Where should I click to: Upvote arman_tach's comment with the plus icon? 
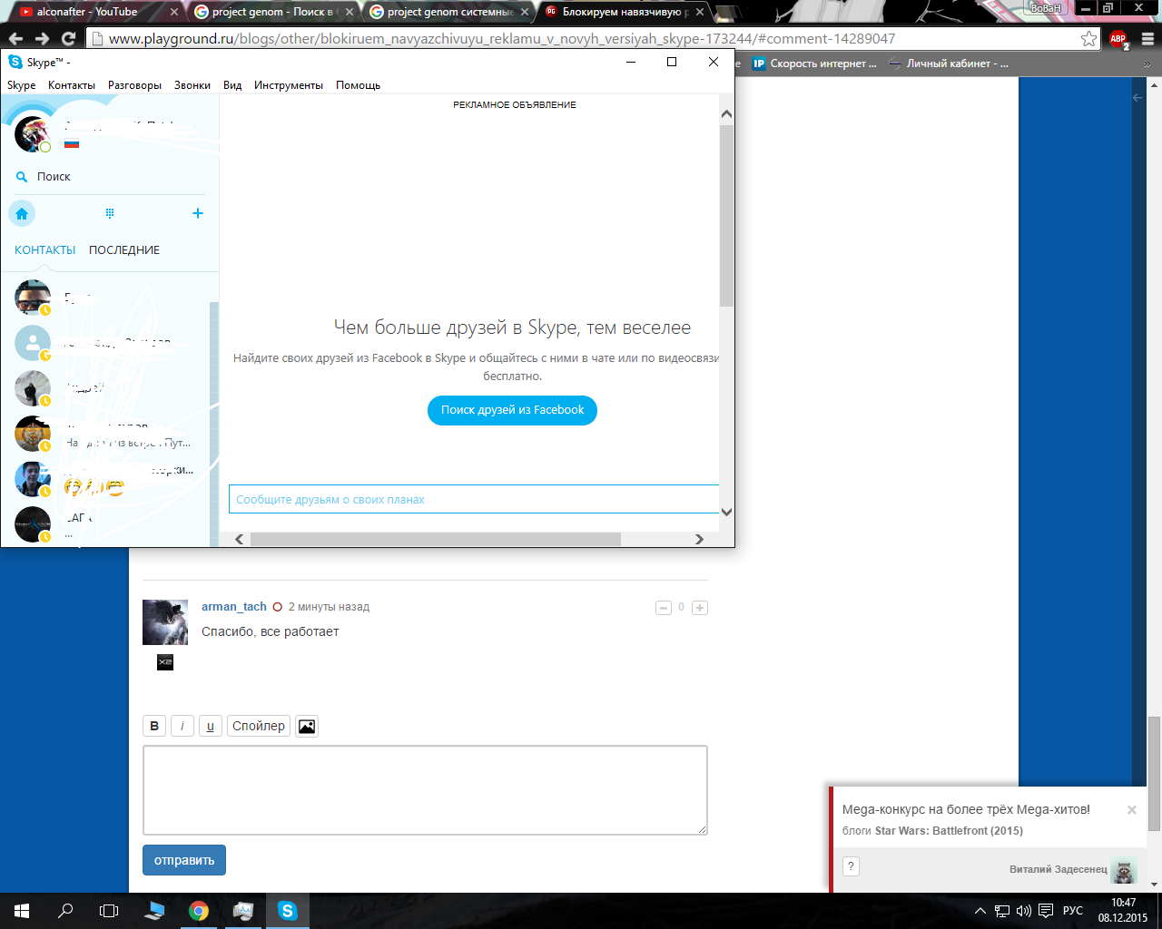(x=700, y=608)
